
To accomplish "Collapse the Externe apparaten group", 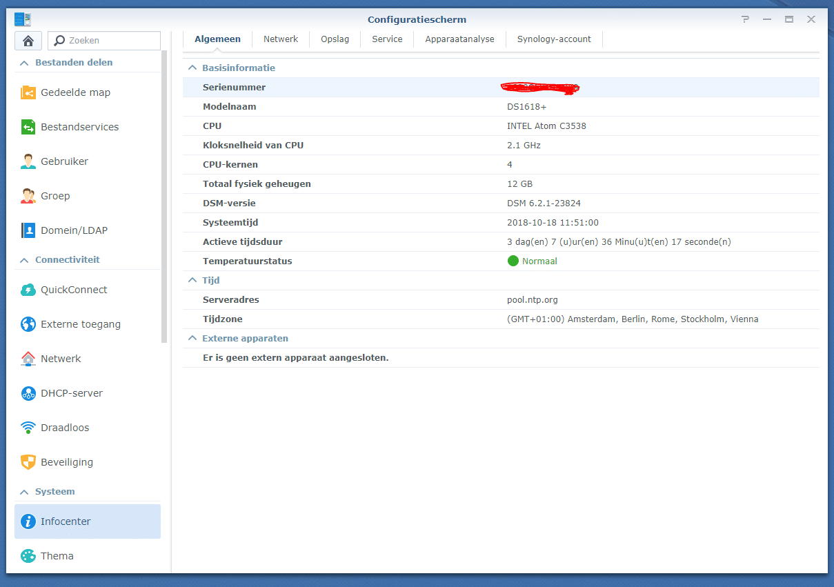I will tap(192, 339).
